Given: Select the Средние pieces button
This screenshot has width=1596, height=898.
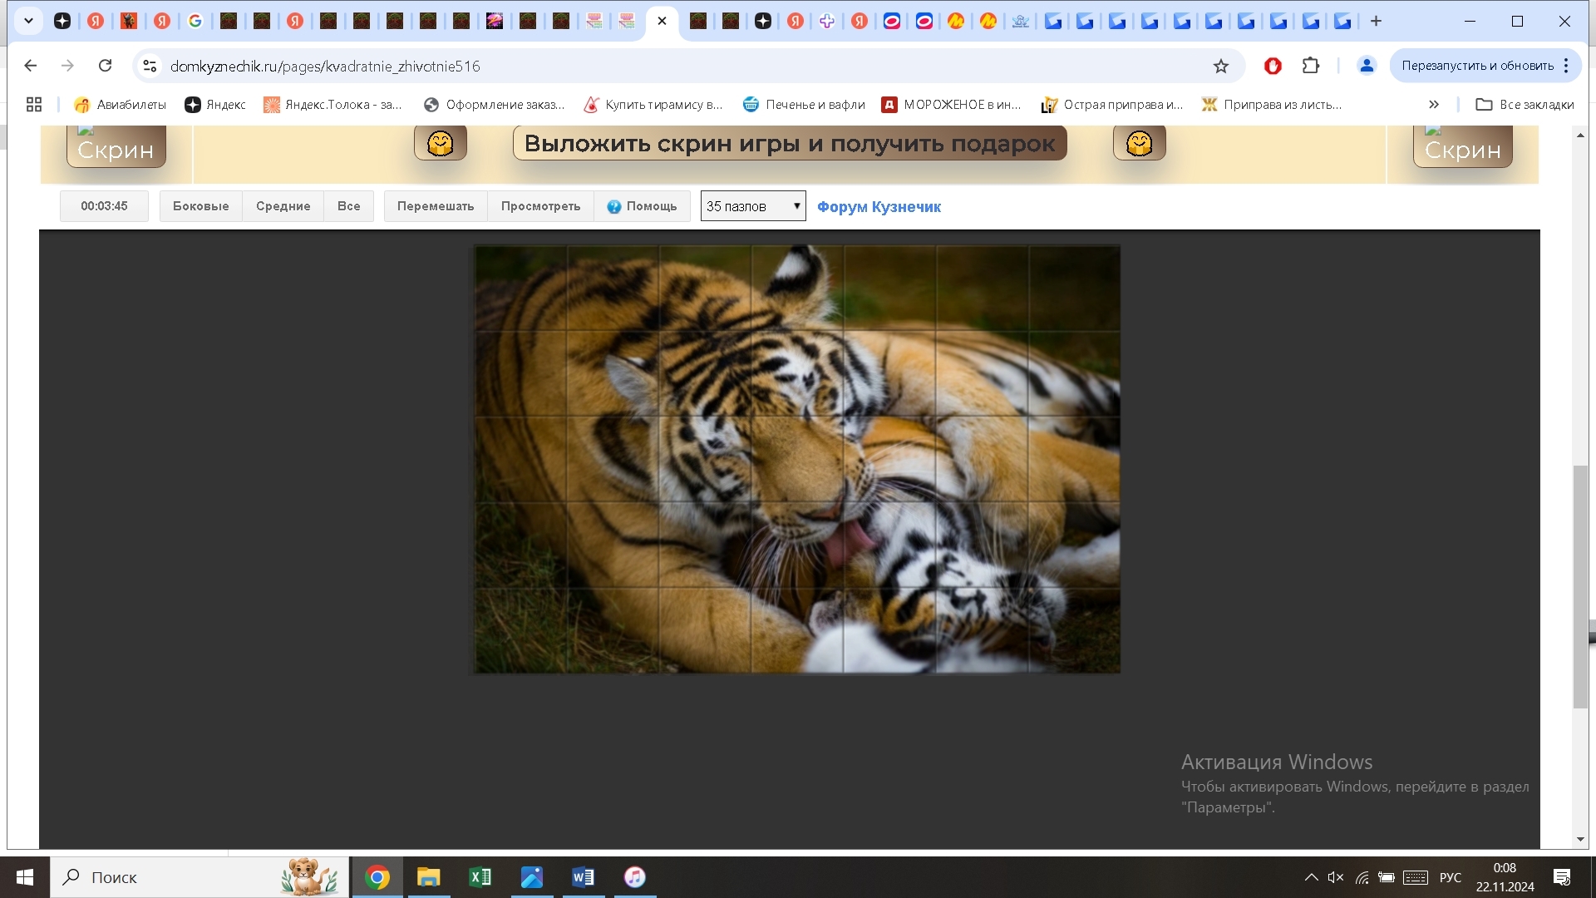Looking at the screenshot, I should (283, 206).
